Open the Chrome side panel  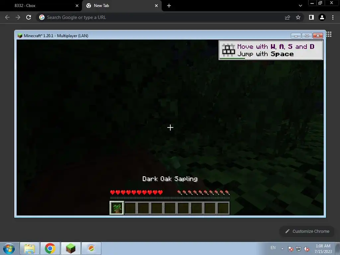pos(311,17)
